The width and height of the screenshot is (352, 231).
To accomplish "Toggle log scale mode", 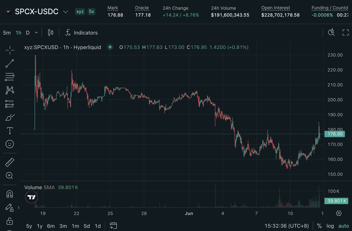I will tap(330, 226).
